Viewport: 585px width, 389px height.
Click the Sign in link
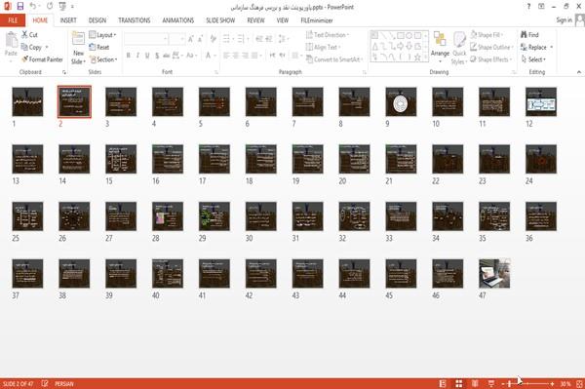(x=565, y=20)
